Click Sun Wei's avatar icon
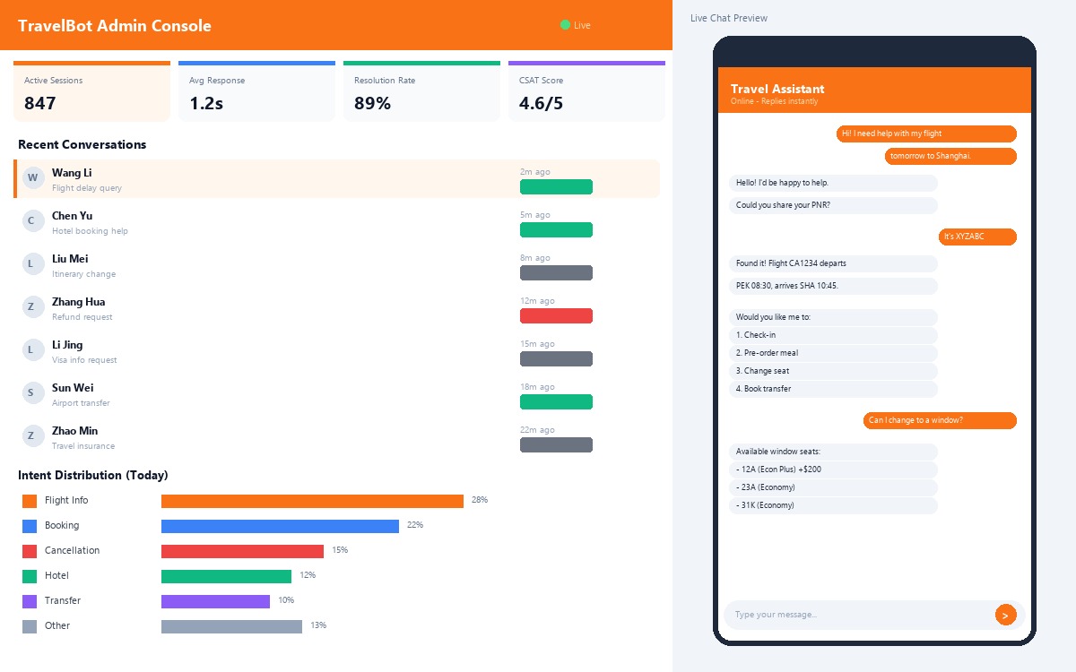Image resolution: width=1076 pixels, height=672 pixels. (x=32, y=392)
